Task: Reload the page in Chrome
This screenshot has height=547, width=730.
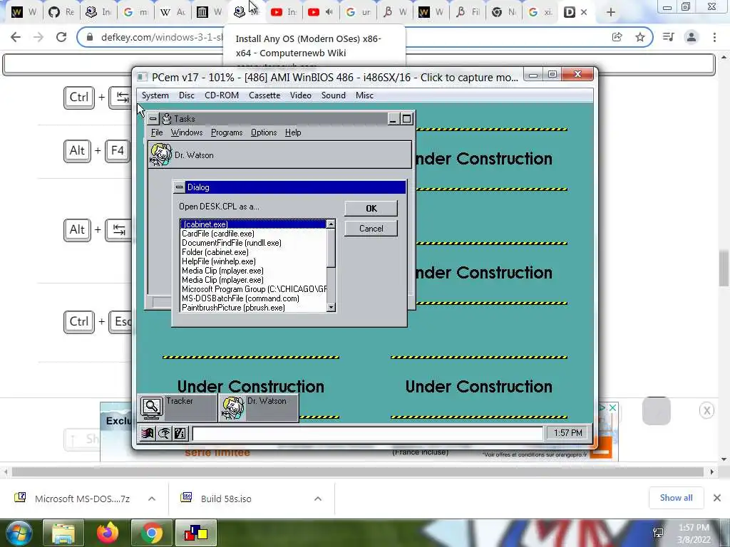Action: [61, 37]
